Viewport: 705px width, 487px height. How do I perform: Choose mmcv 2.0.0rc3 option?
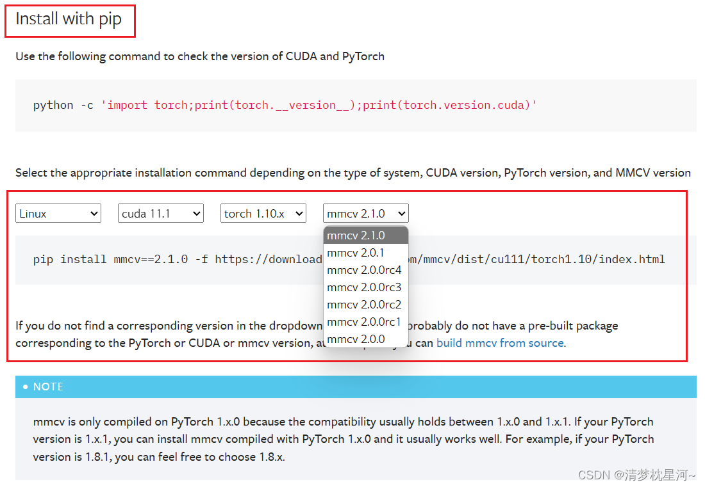click(365, 287)
